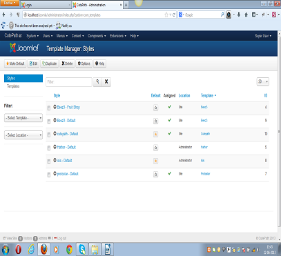This screenshot has height=256, width=281.
Task: Click the Duplicate toolbar button
Action: point(50,63)
